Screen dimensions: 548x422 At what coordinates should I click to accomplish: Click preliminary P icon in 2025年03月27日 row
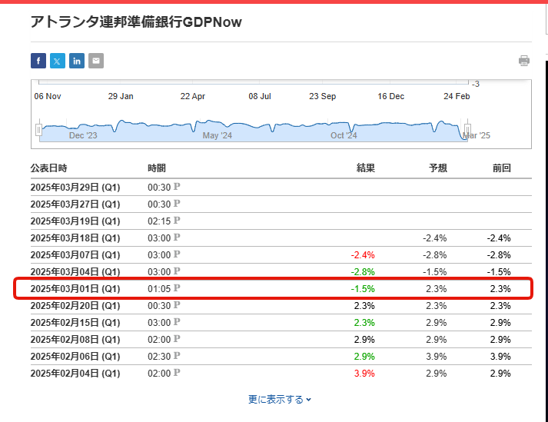(177, 203)
